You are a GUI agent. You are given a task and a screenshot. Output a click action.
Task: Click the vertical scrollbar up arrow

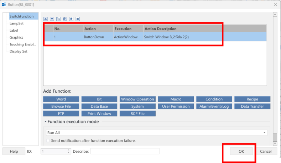tap(275, 15)
